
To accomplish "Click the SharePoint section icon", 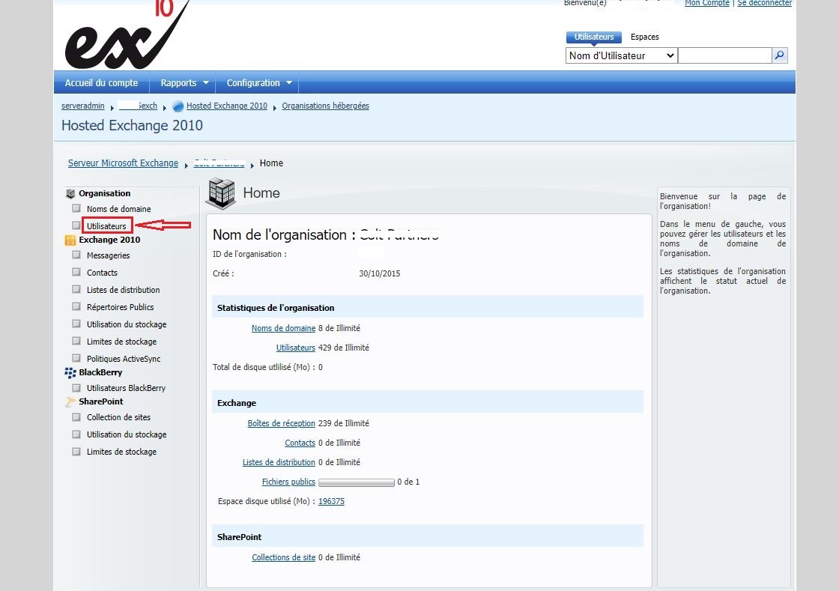I will tap(70, 401).
